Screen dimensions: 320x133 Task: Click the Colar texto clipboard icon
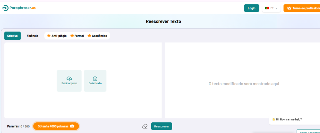point(95,78)
